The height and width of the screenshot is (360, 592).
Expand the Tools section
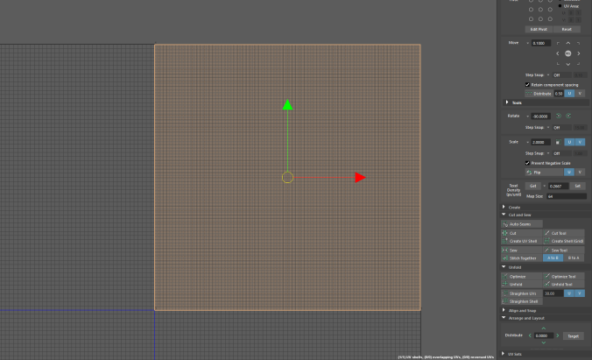pyautogui.click(x=507, y=102)
